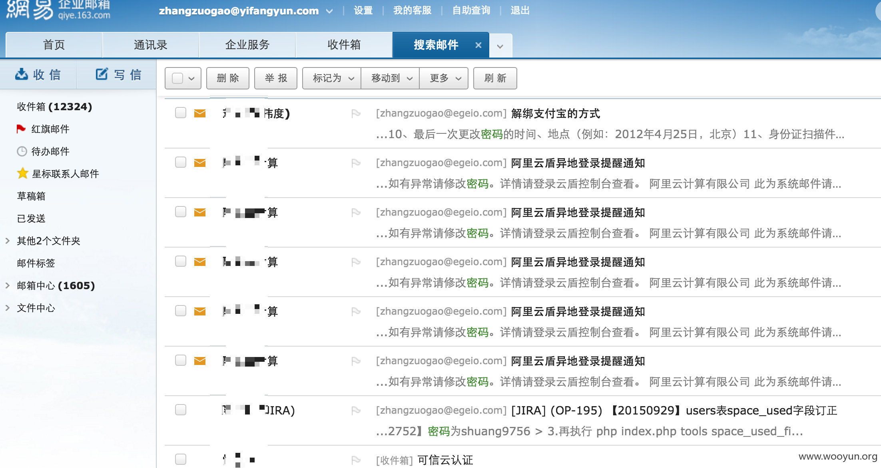Select checkbox for 解绑支付宝的方式 email
This screenshot has height=468, width=881.
[x=181, y=113]
